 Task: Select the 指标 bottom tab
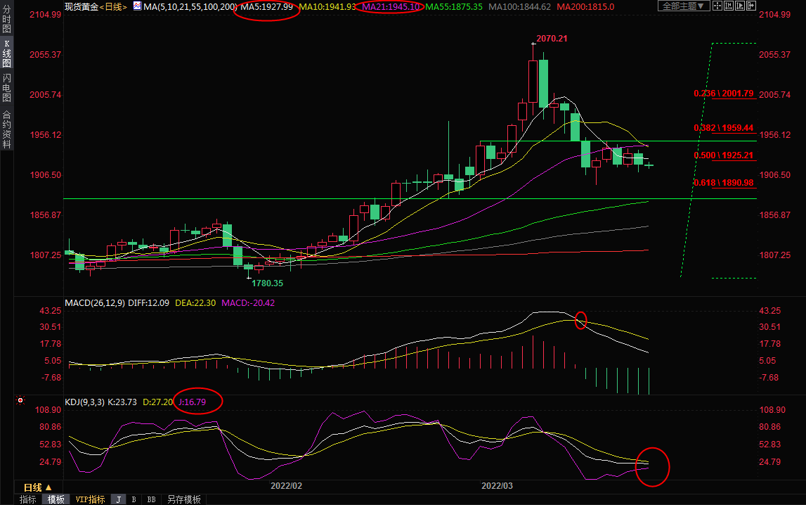(x=28, y=499)
